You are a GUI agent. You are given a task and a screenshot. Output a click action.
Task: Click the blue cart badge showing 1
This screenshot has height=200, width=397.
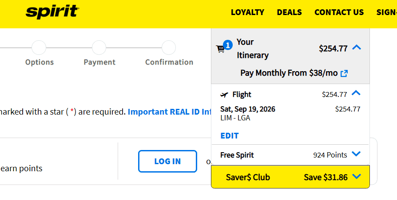228,45
